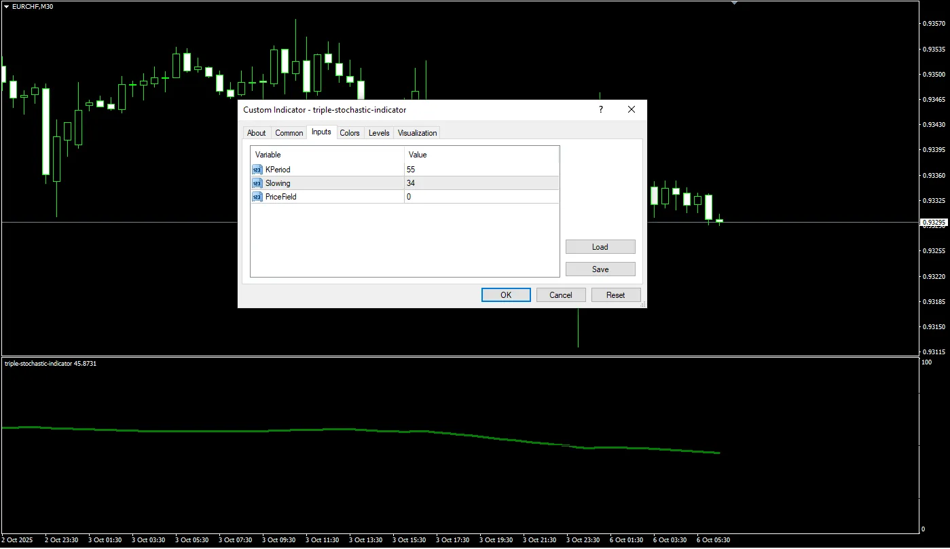Select the Levels tab
This screenshot has width=950, height=549.
(379, 133)
